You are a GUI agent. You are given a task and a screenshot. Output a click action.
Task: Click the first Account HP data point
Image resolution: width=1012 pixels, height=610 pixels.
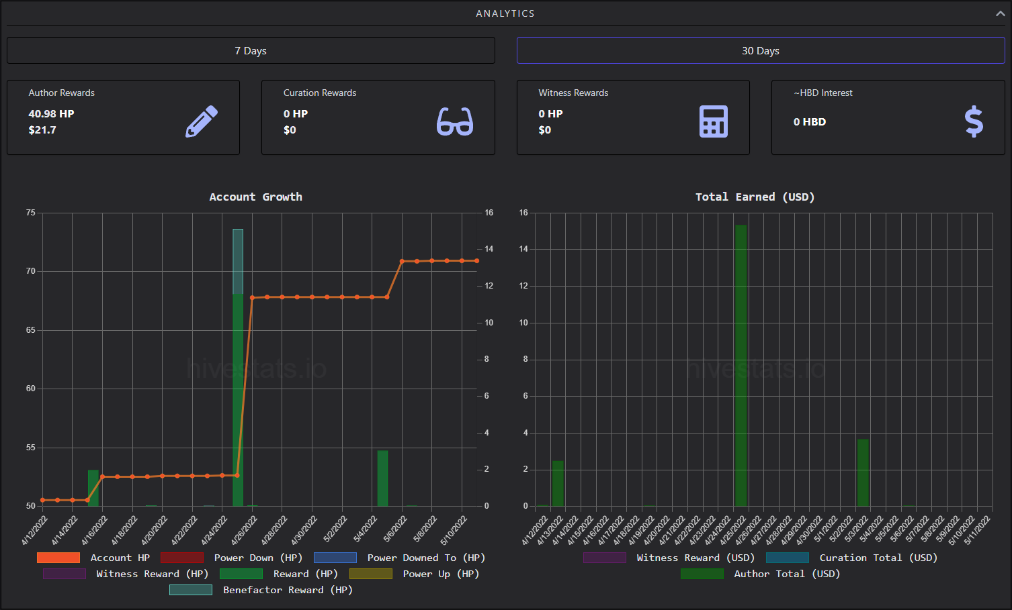pyautogui.click(x=42, y=500)
